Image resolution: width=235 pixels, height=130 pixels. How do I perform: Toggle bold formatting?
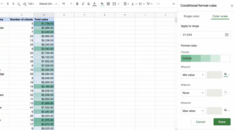click(77, 4)
